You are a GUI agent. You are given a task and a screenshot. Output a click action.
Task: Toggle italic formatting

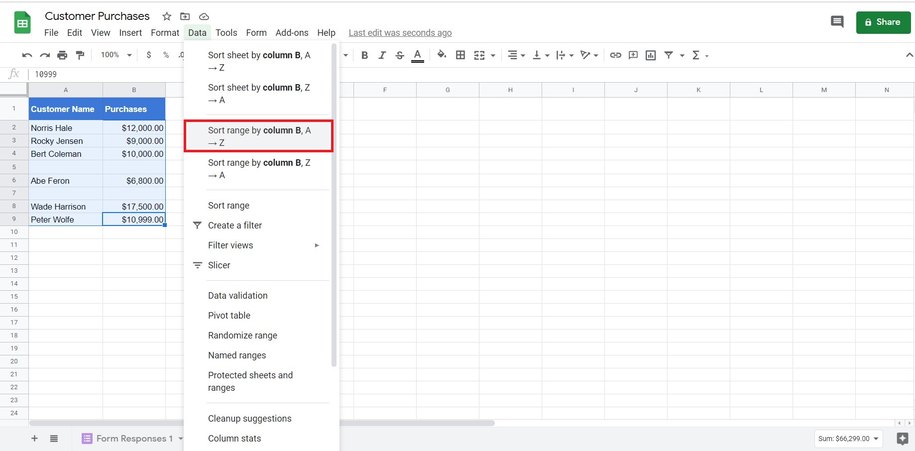pos(382,55)
